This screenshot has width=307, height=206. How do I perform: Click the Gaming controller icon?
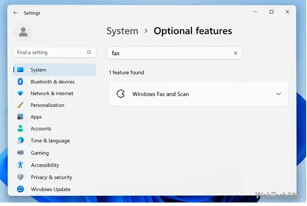[x=20, y=152]
